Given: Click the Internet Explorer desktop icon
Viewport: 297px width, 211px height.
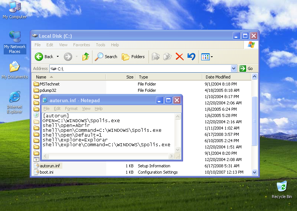Looking at the screenshot, I should [x=14, y=102].
